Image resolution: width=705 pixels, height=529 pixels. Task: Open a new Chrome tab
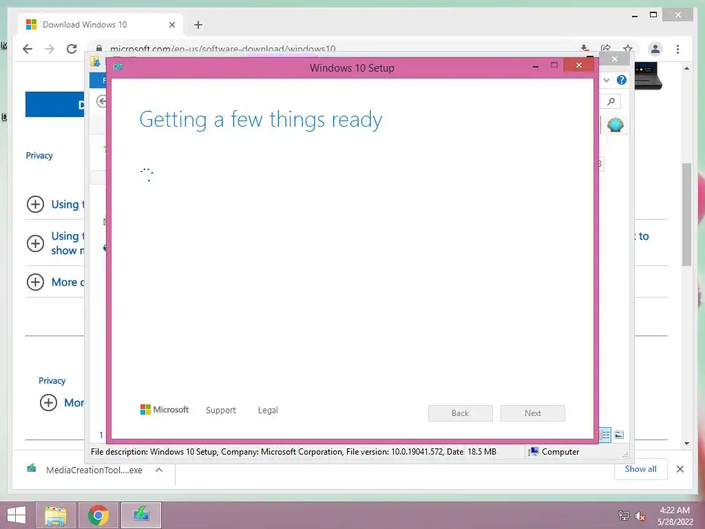(x=198, y=25)
